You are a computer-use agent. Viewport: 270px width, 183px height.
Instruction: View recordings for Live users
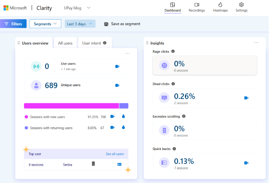(x=117, y=66)
